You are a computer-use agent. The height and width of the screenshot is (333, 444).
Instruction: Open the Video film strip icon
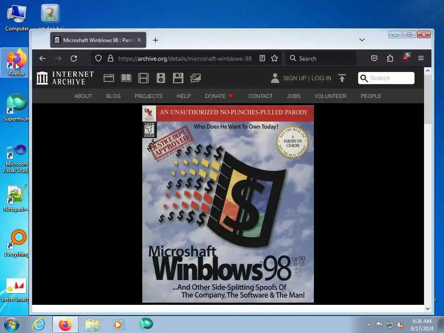143,78
